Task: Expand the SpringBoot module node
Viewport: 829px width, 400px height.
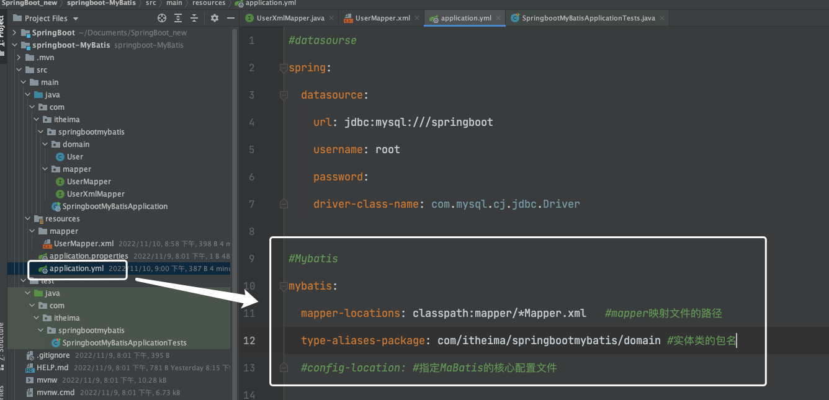Action: click(x=16, y=33)
